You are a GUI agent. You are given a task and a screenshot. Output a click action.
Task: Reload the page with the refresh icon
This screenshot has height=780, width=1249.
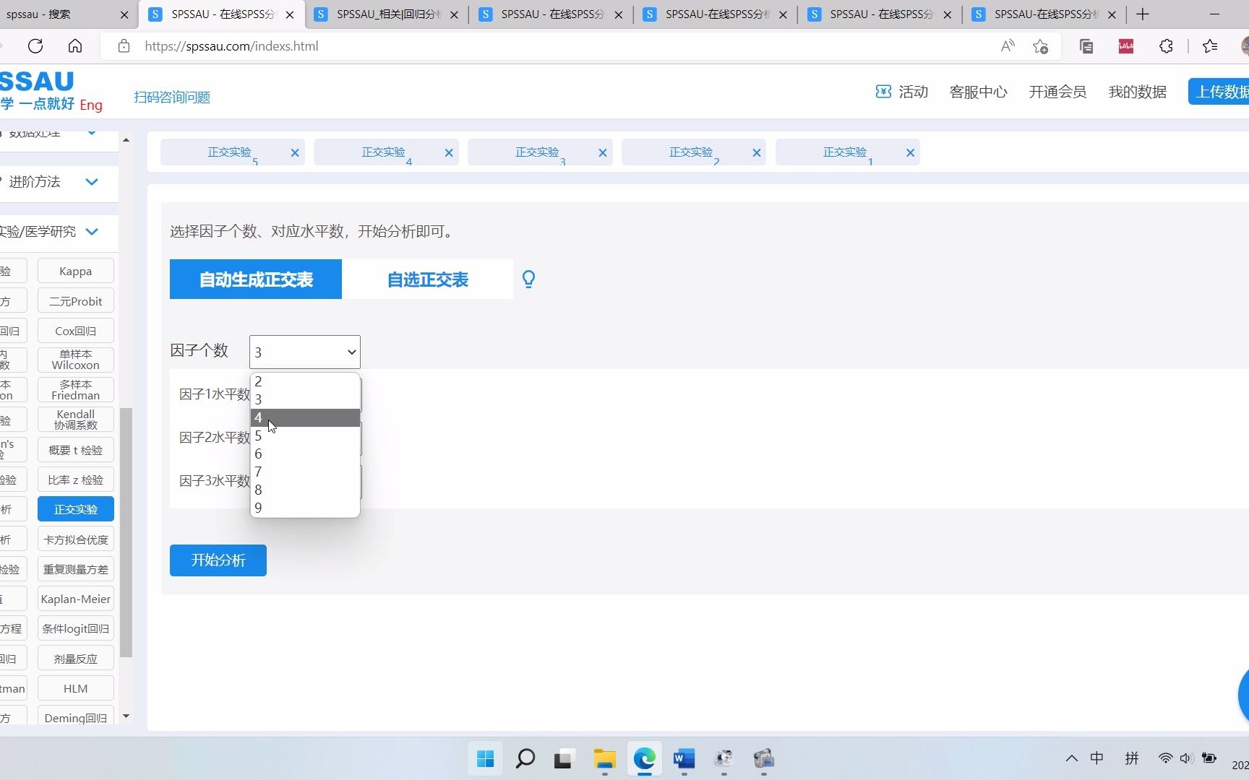point(35,46)
